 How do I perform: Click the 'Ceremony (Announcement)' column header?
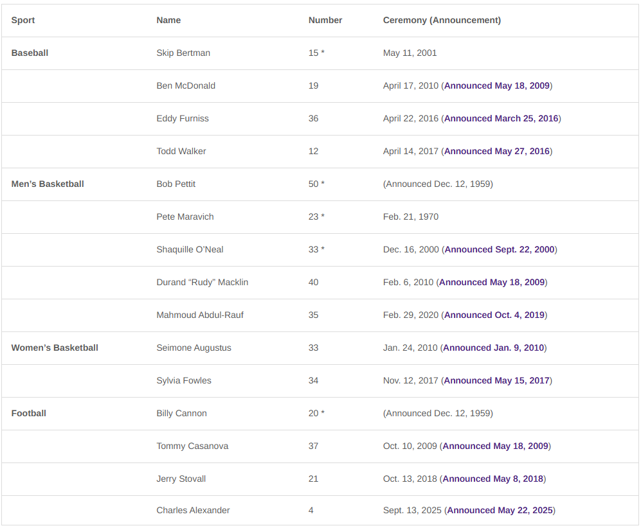point(442,20)
